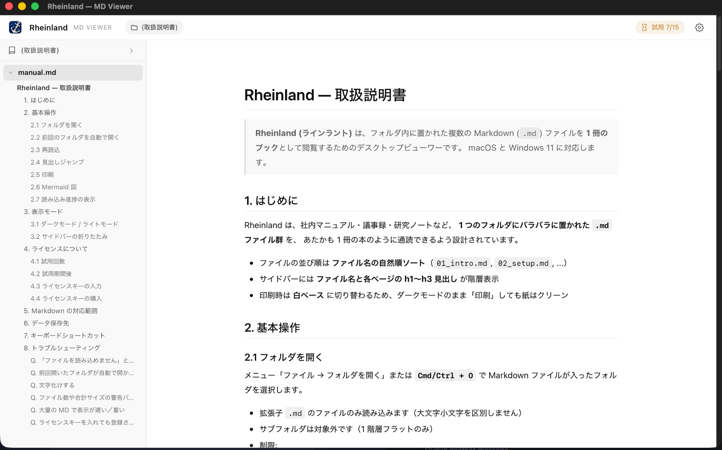Click the main title Rheinland — 取扱説明書
Image resolution: width=722 pixels, height=450 pixels.
(x=325, y=95)
